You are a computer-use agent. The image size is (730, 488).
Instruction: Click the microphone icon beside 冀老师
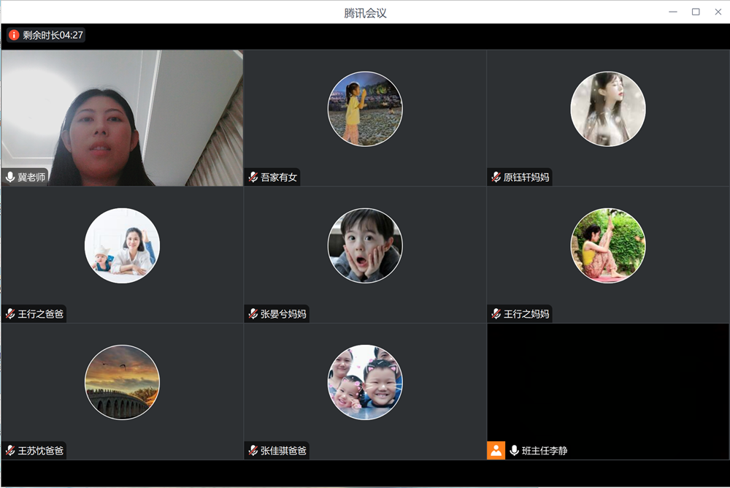tap(9, 177)
